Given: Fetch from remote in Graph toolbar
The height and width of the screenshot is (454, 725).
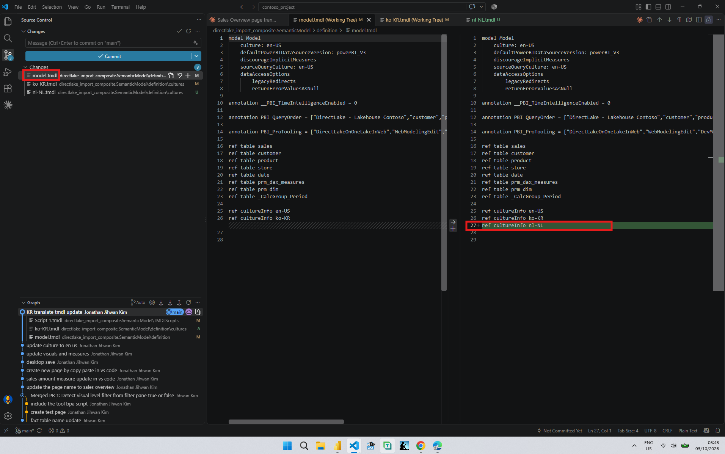Looking at the screenshot, I should [161, 302].
